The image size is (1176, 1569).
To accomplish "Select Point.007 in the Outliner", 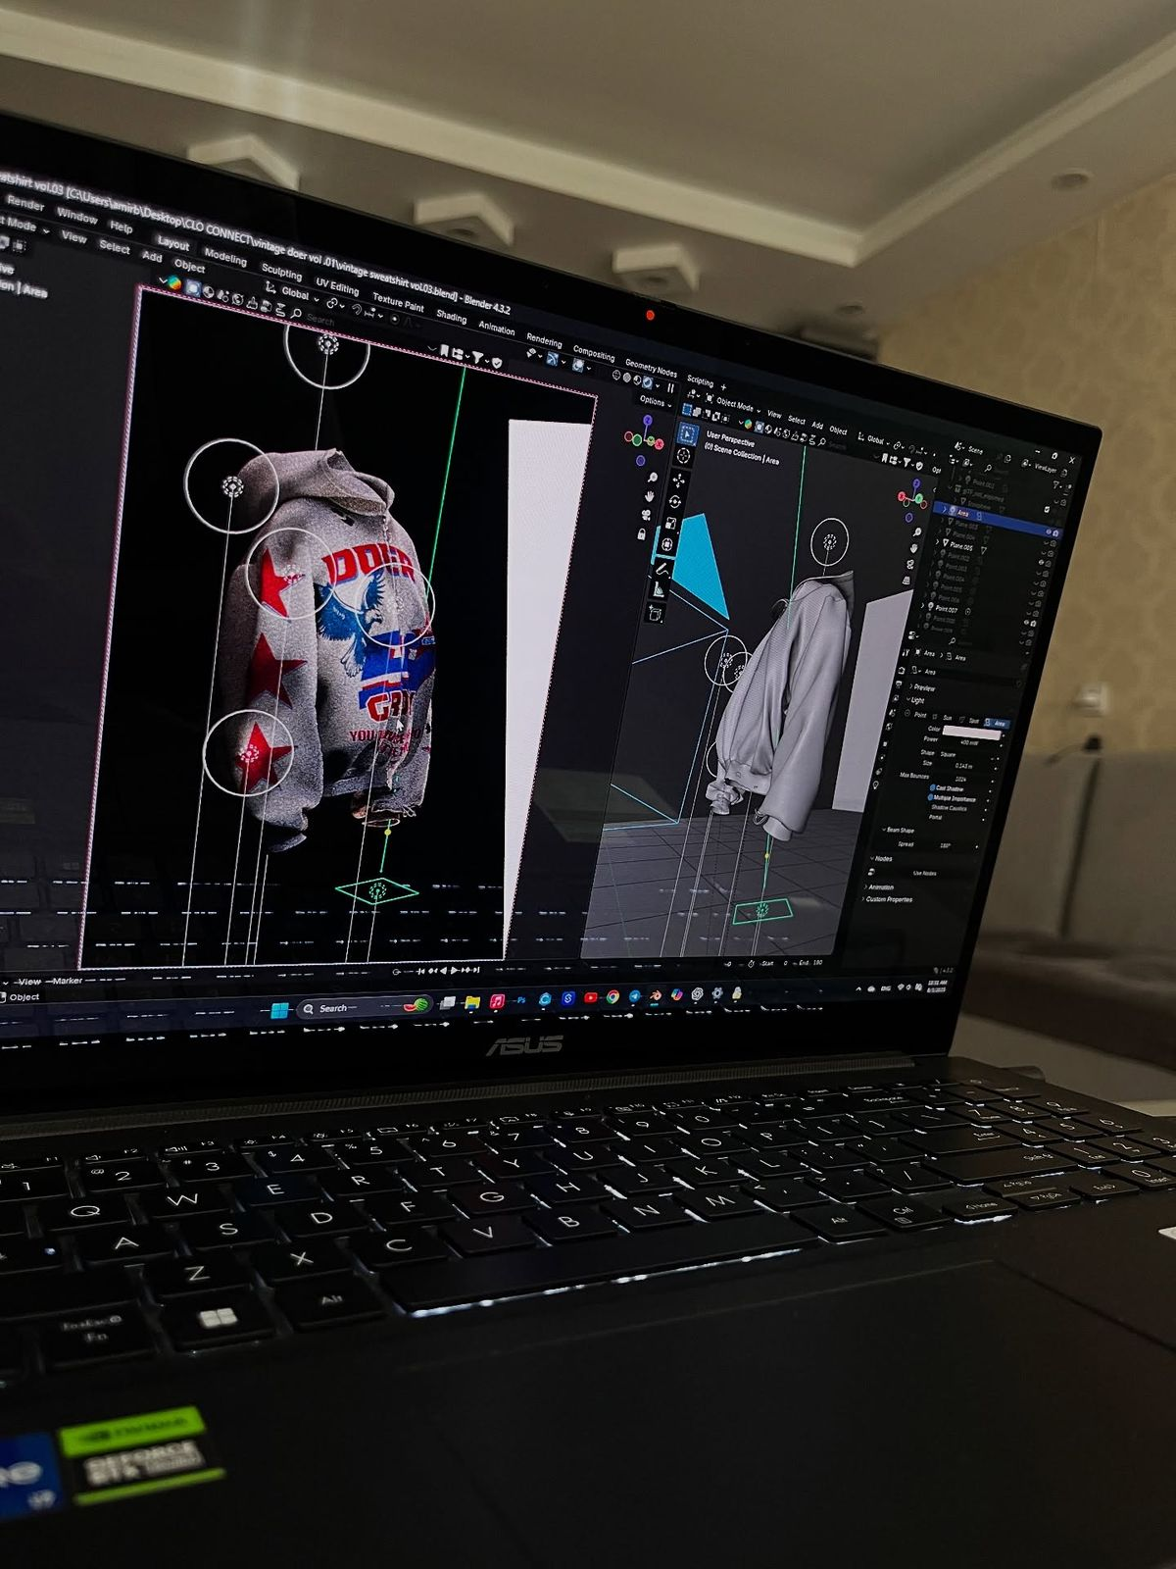I will click(947, 609).
